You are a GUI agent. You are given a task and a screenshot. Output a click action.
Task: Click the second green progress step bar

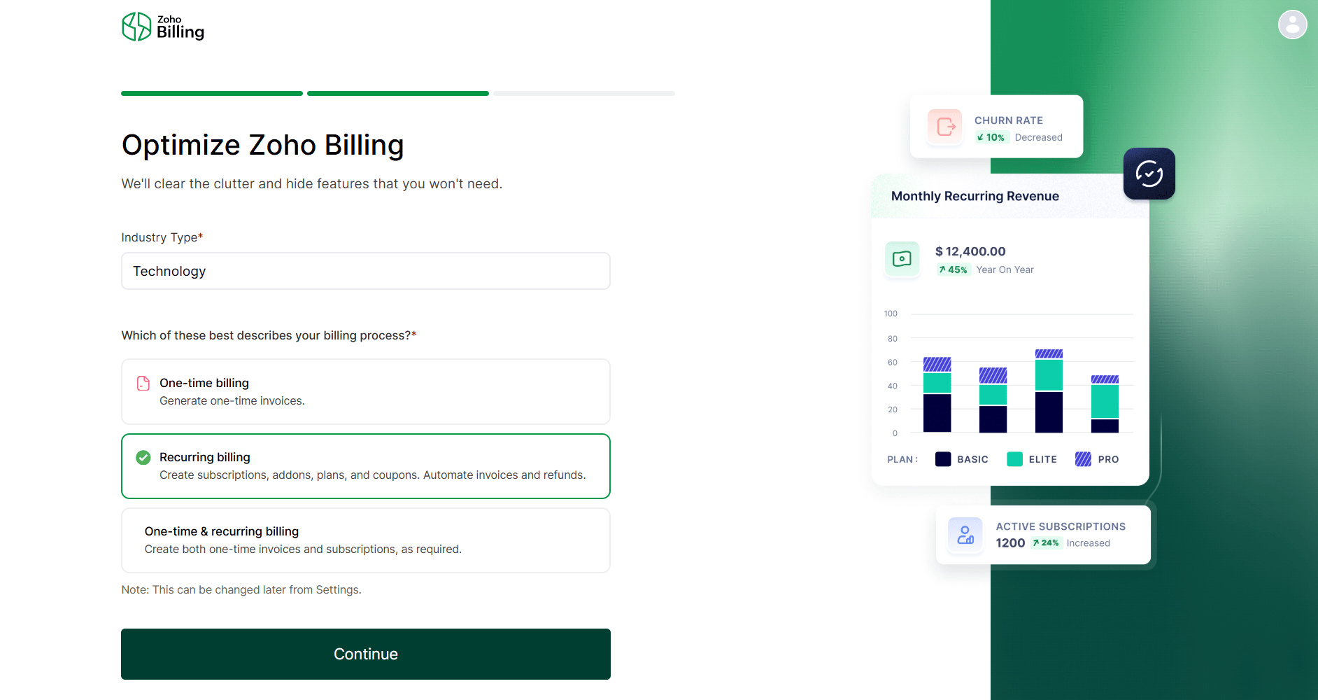tap(398, 93)
